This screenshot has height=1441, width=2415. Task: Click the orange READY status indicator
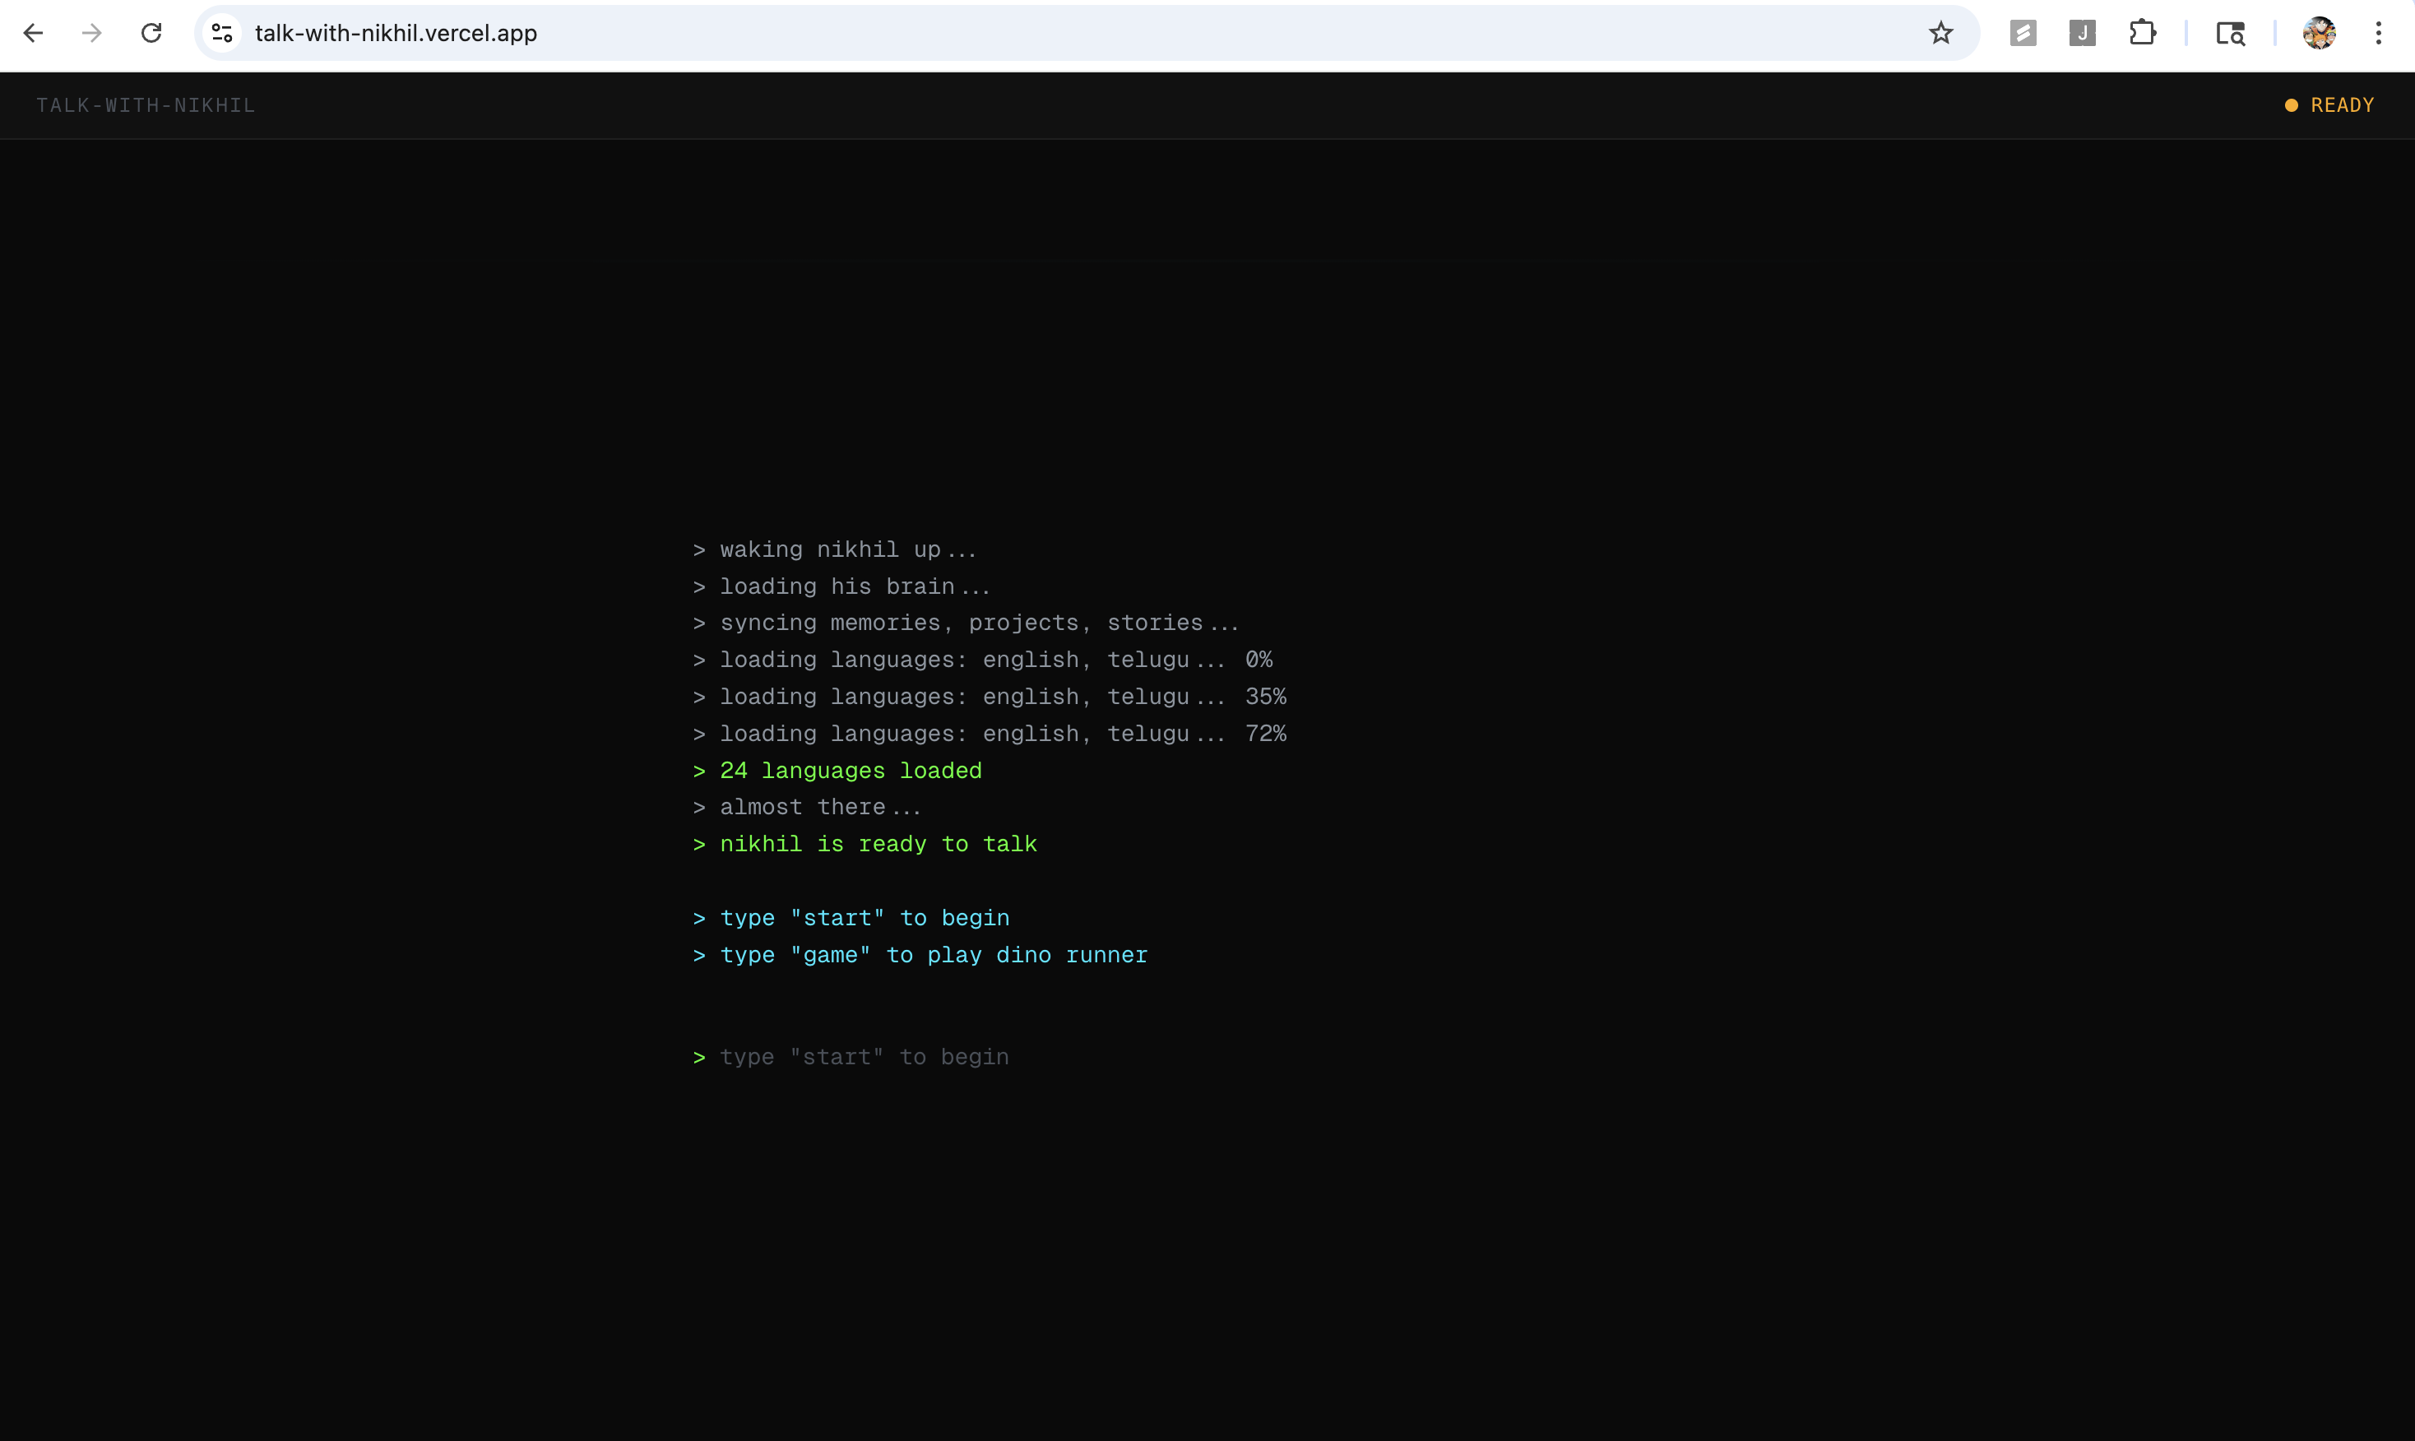coord(2329,105)
